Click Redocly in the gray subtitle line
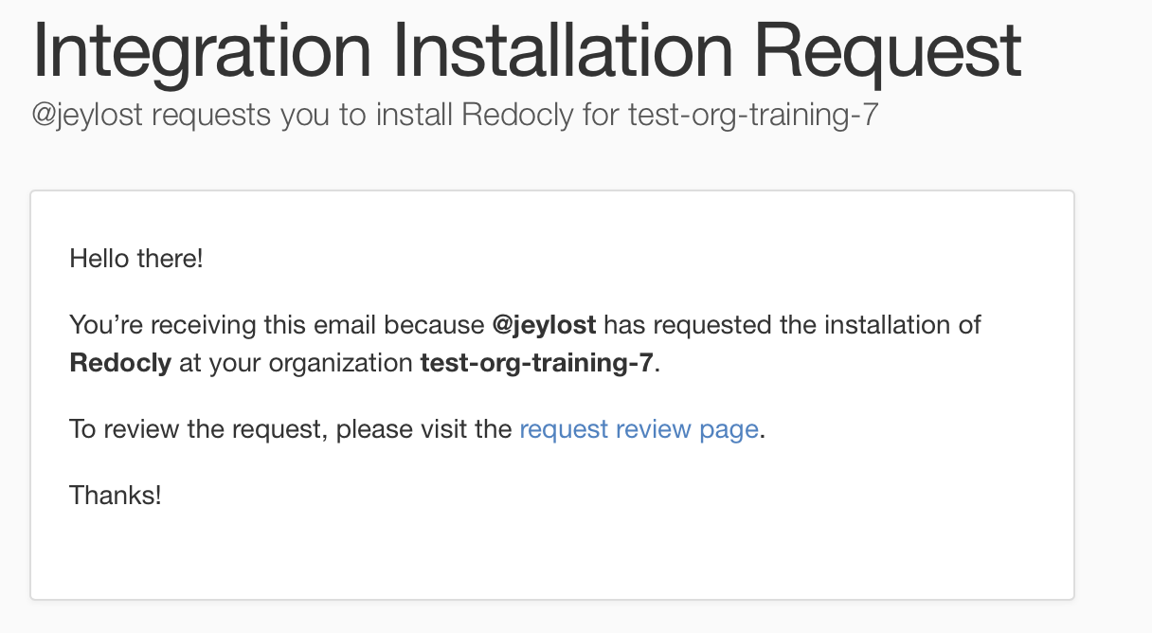Image resolution: width=1152 pixels, height=633 pixels. point(518,117)
